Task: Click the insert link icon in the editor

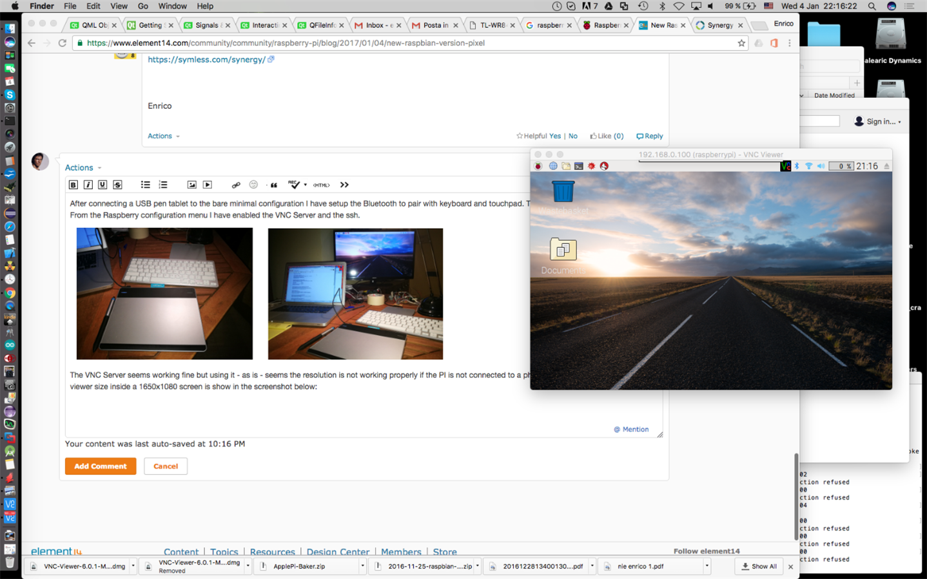Action: click(236, 185)
